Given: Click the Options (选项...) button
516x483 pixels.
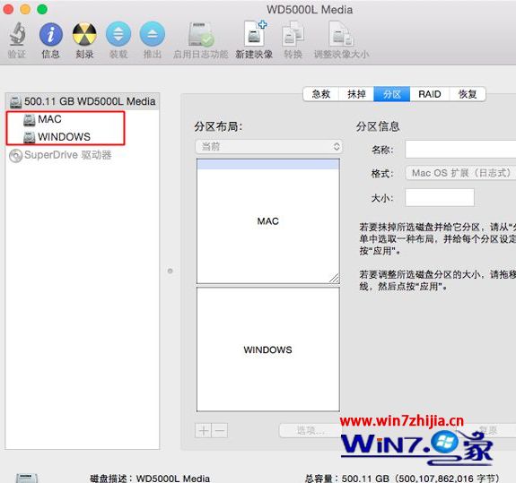Looking at the screenshot, I should pos(310,430).
